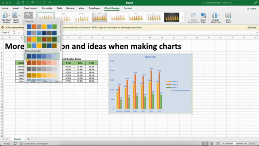Open the three-dots quick access menu
Image resolution: width=259 pixels, height=146 pixels.
click(49, 3)
